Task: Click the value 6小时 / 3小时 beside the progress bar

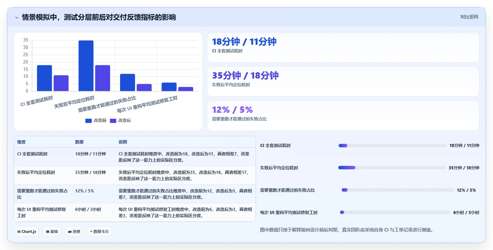Action: coord(466,212)
